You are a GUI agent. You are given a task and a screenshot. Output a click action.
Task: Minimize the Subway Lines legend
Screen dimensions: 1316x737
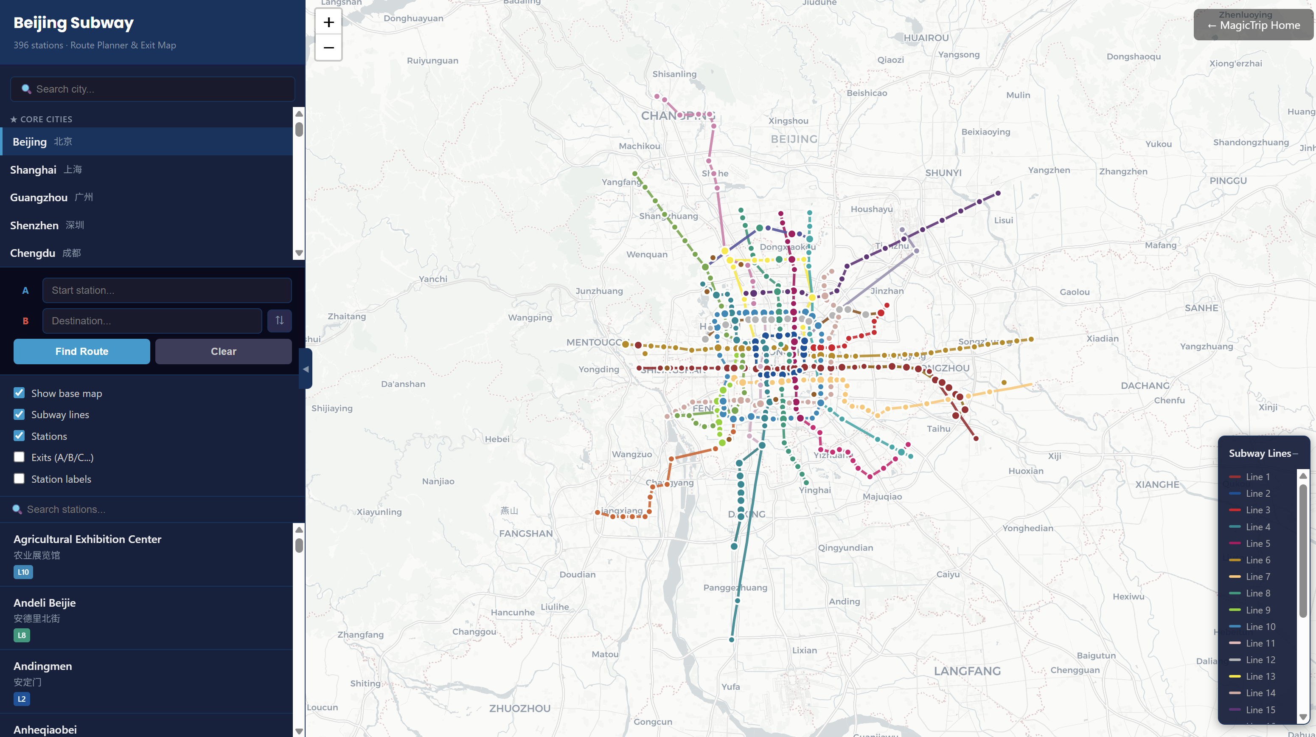click(x=1295, y=454)
